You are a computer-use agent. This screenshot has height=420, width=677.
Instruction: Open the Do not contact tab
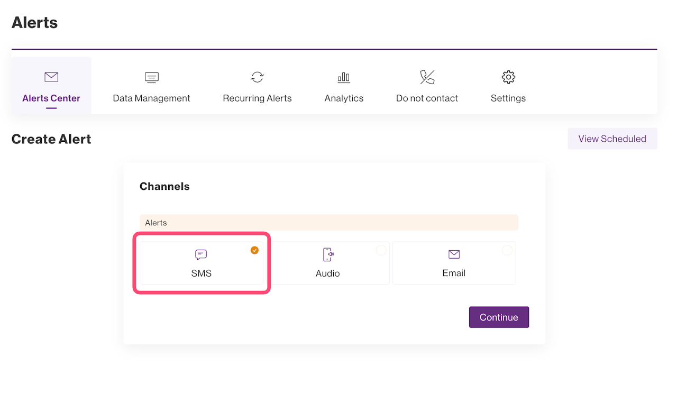(x=427, y=98)
